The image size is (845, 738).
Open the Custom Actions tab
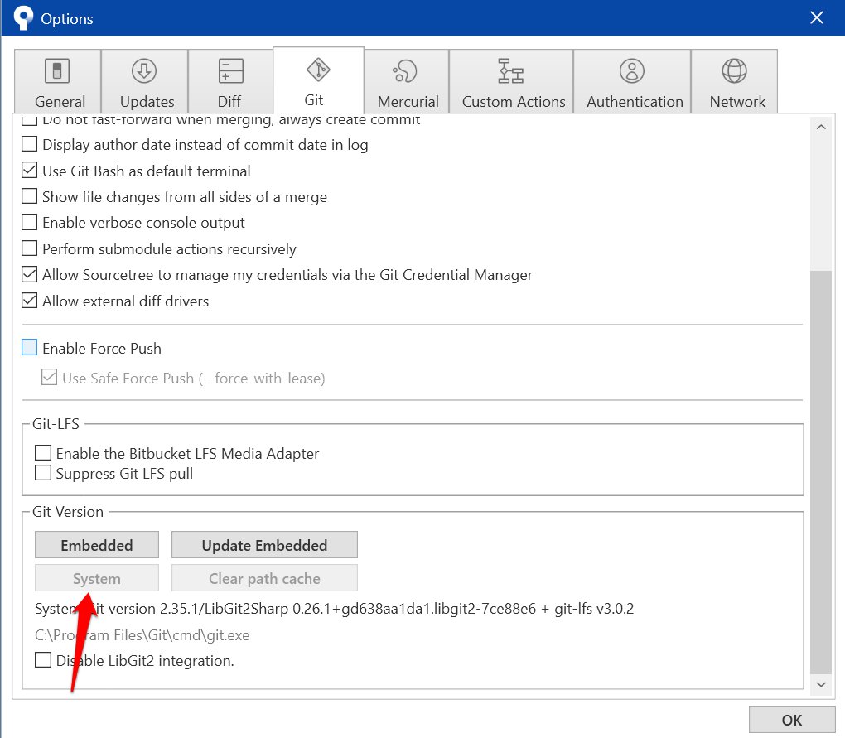point(511,81)
